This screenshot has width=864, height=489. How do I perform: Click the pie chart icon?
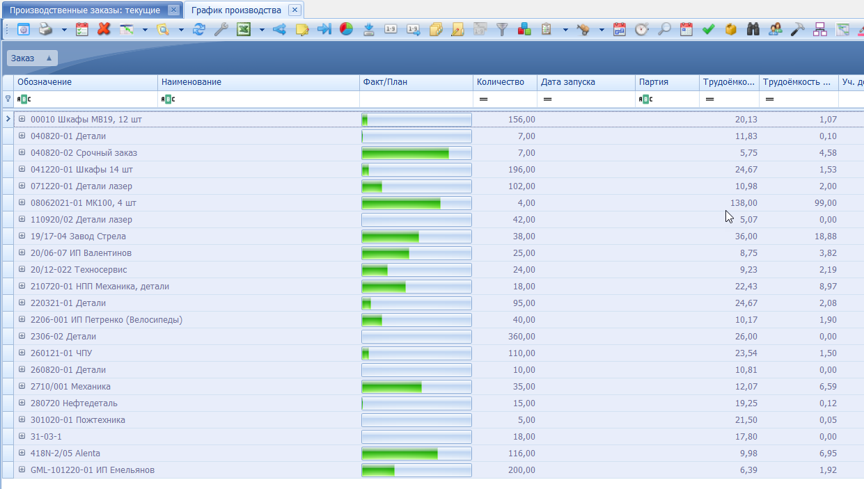tap(346, 29)
